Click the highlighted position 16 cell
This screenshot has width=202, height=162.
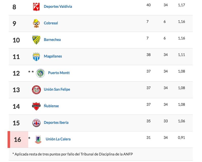(x=18, y=140)
